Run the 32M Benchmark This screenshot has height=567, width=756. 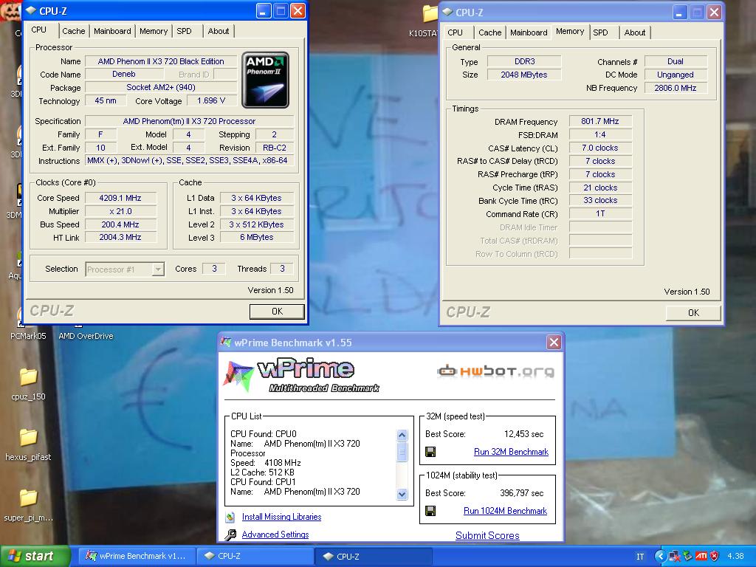tap(511, 452)
